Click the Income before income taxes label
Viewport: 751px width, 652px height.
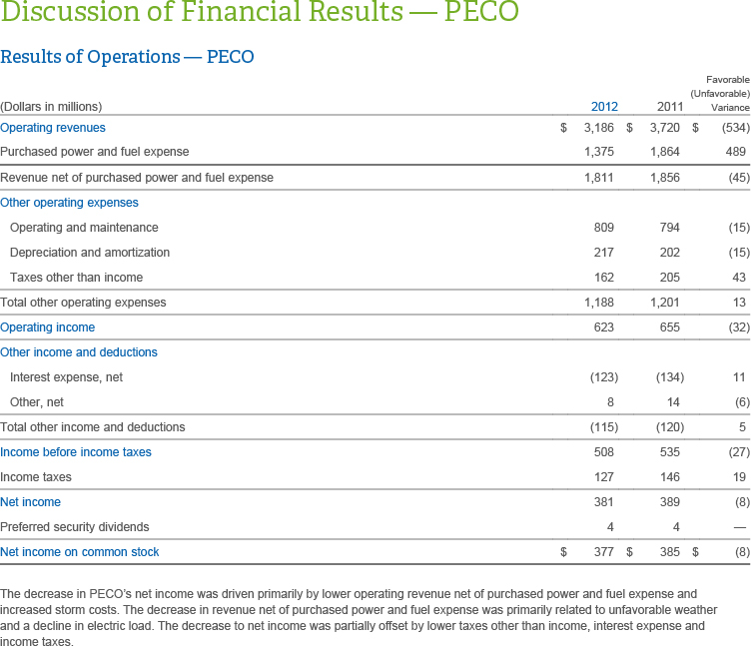coord(76,452)
